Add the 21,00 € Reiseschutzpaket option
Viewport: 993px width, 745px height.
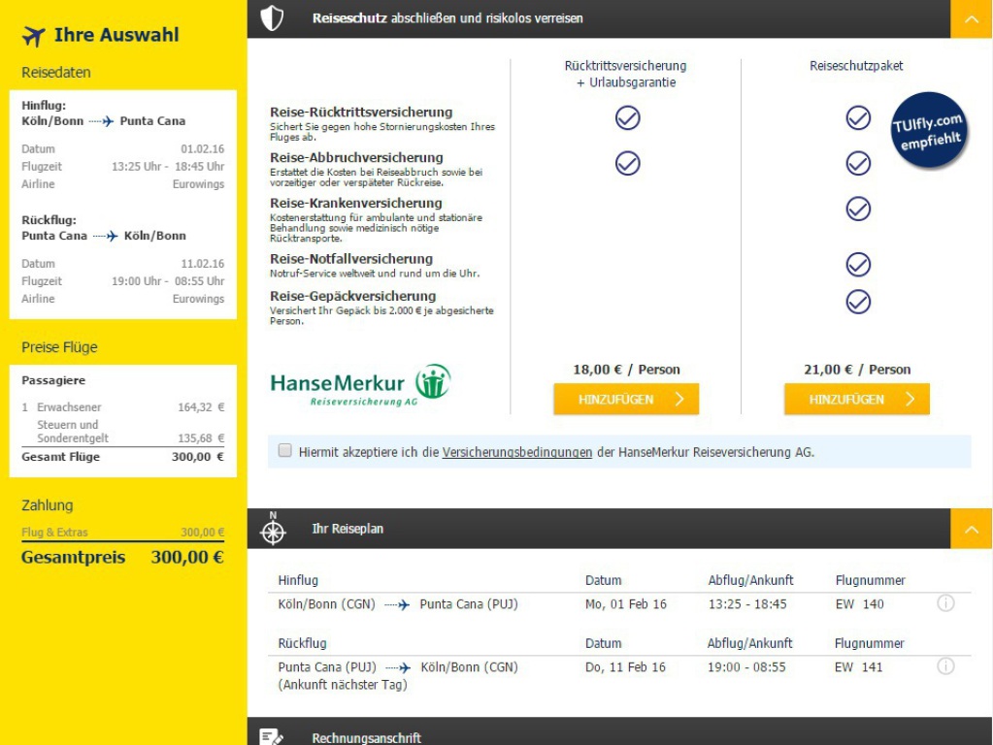pyautogui.click(x=856, y=399)
